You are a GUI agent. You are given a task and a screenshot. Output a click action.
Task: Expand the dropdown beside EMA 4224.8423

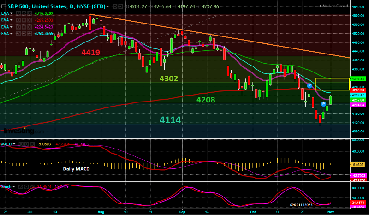(11, 27)
